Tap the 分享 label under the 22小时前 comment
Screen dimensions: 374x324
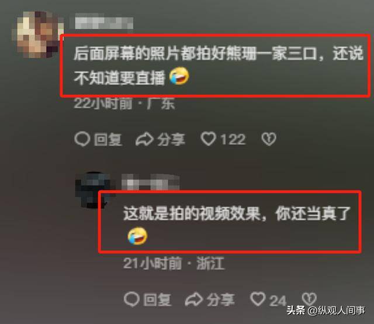[171, 140]
